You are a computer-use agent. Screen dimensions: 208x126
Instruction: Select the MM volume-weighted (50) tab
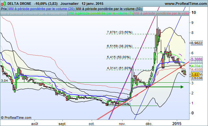pyautogui.click(x=109, y=9)
